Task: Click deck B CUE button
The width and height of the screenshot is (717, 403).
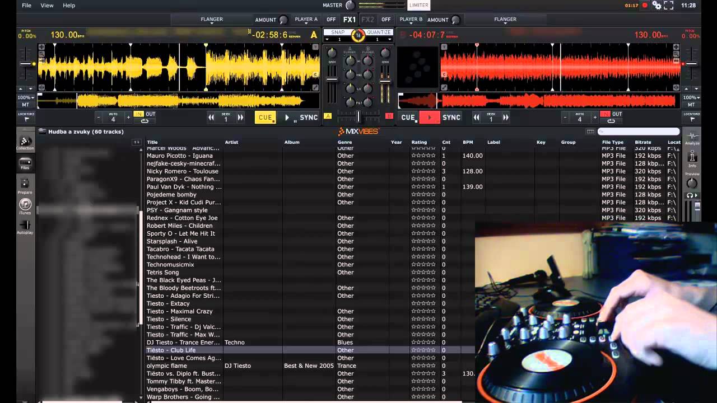Action: click(408, 118)
